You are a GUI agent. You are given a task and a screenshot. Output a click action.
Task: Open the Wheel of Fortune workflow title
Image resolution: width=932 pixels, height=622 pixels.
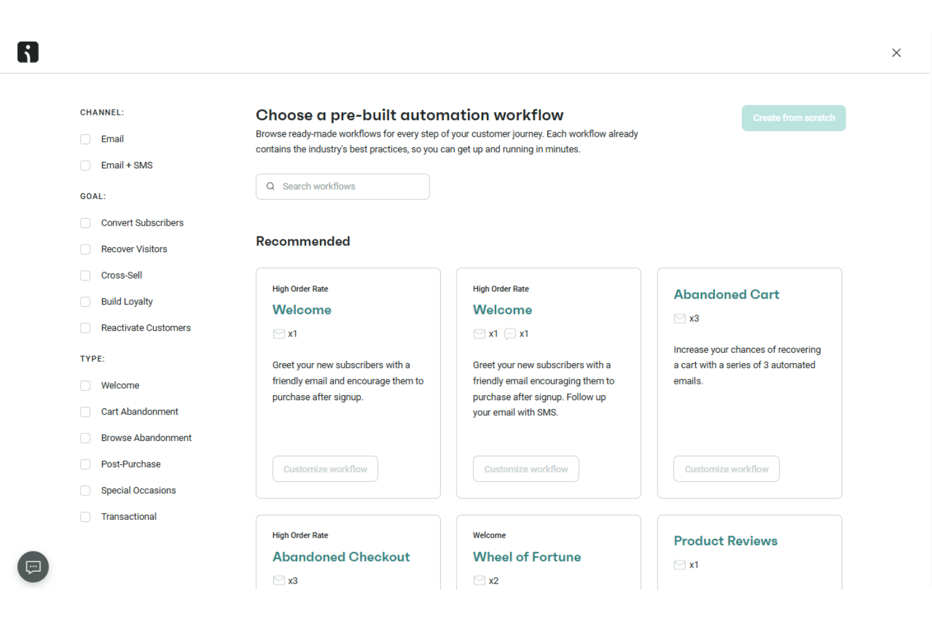[x=526, y=557]
